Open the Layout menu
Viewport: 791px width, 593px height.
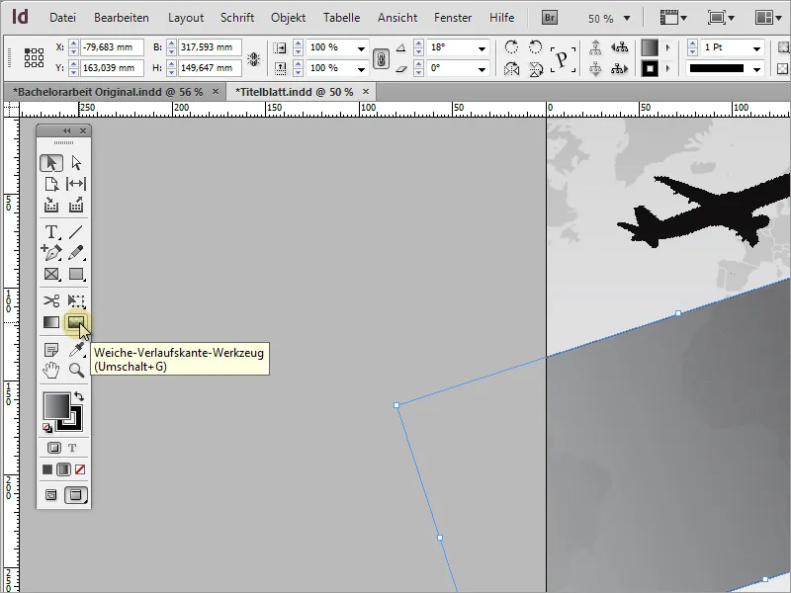[186, 18]
